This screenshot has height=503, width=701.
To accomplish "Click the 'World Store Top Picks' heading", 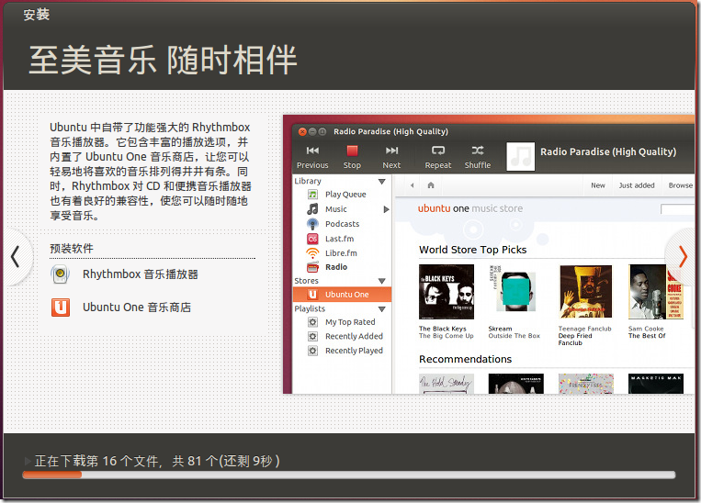I will [472, 250].
